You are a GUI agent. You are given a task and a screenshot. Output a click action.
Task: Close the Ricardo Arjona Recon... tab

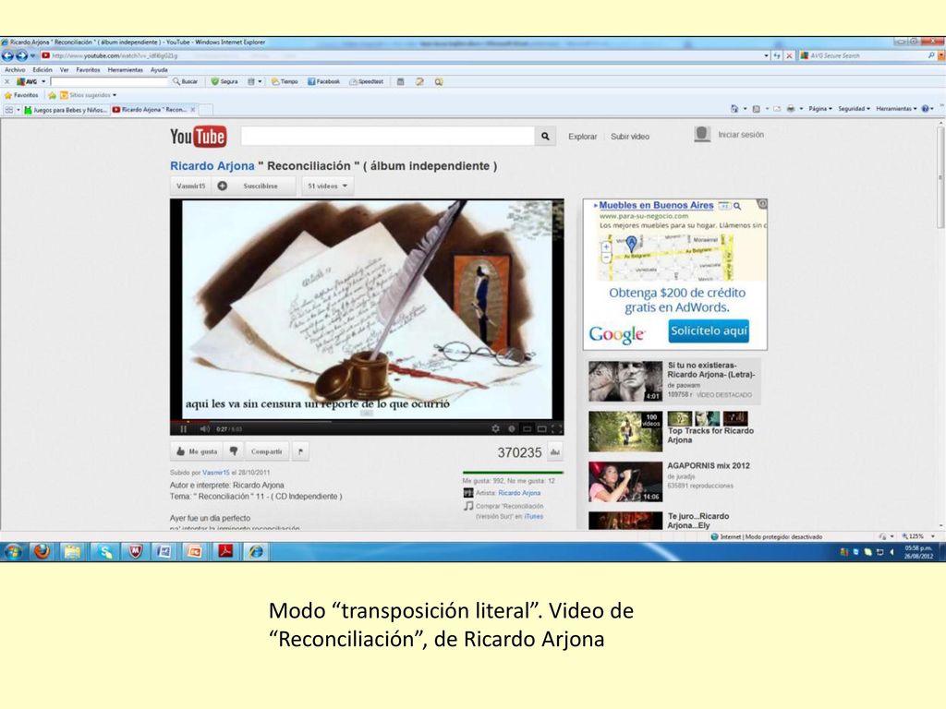193,110
